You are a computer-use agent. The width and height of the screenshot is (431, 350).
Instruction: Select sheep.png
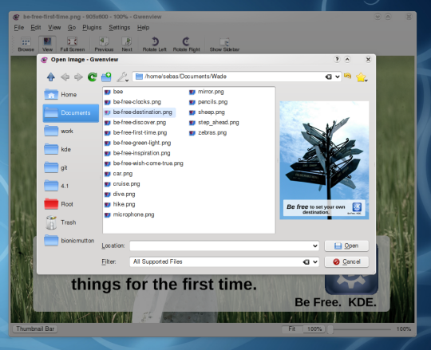(207, 112)
